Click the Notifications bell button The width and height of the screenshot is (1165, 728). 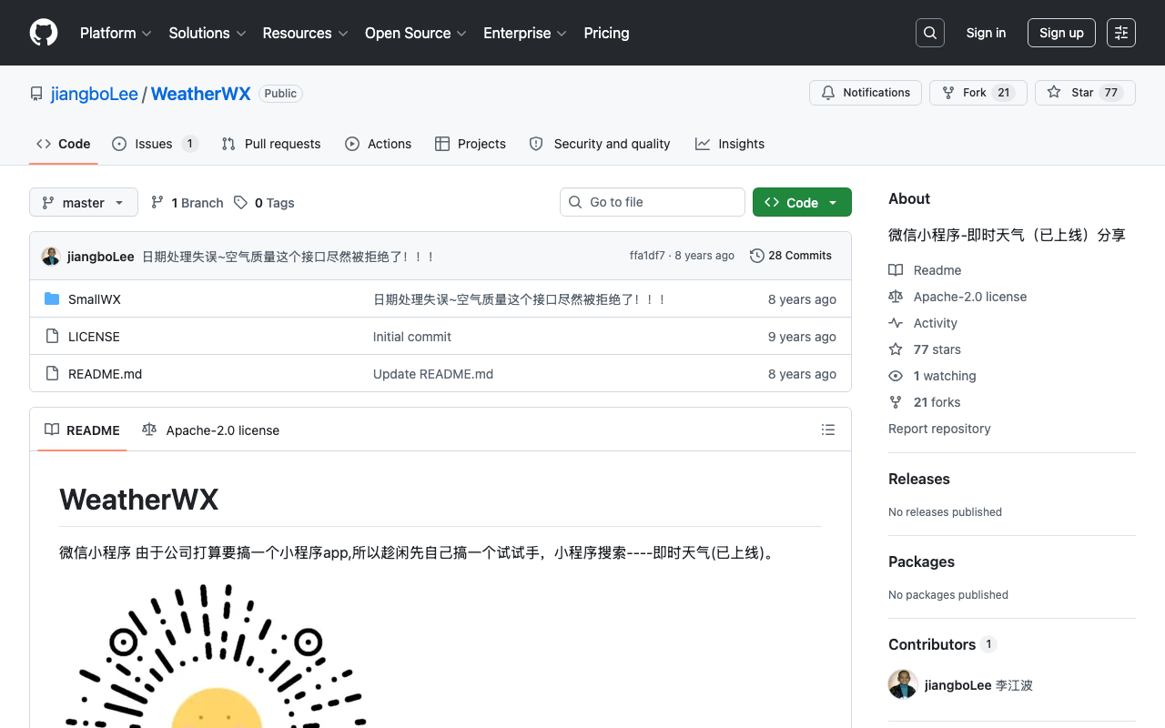pyautogui.click(x=866, y=93)
